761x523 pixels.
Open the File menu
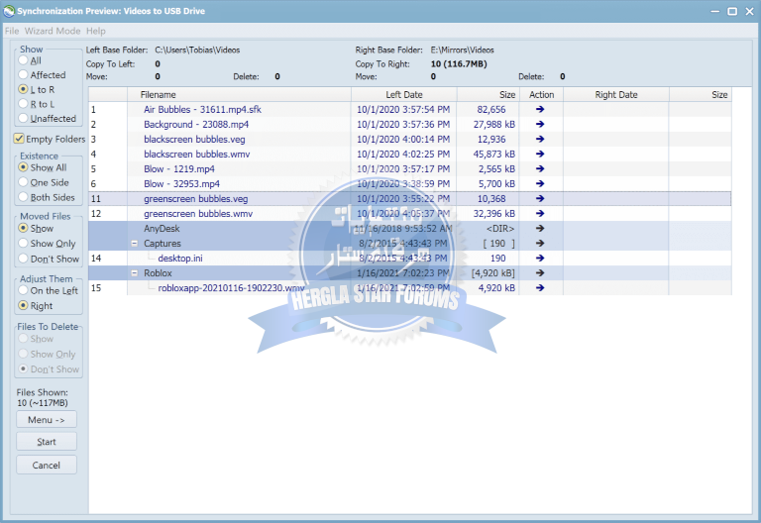(12, 31)
